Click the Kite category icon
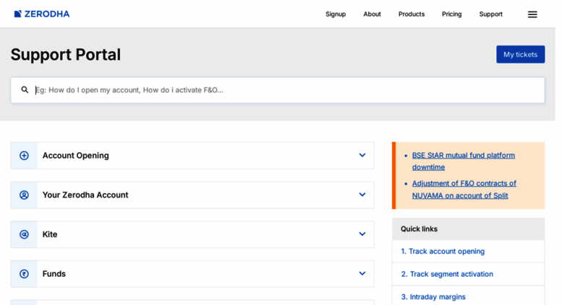Viewport: 562px width, 305px height. pyautogui.click(x=24, y=234)
